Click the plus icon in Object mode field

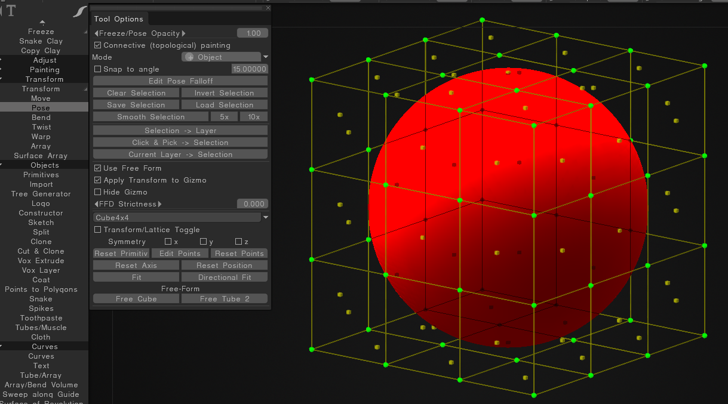190,57
